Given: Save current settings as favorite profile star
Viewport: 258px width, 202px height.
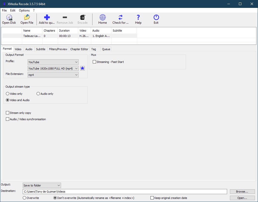Looking at the screenshot, I should coord(82,68).
